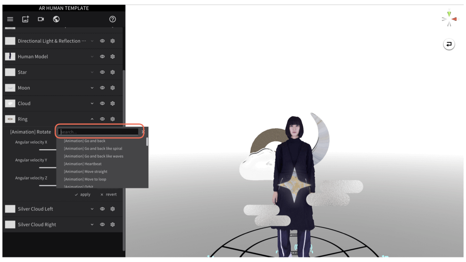Expand the Directional Light & Reflection layer

tap(92, 40)
